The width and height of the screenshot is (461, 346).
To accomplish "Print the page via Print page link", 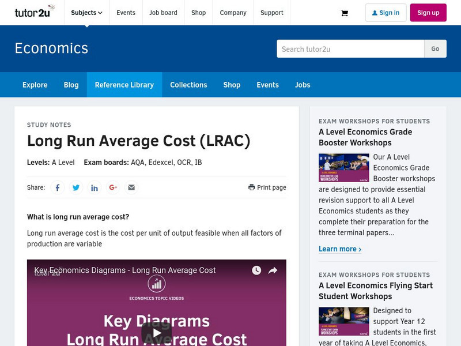I will click(x=267, y=187).
